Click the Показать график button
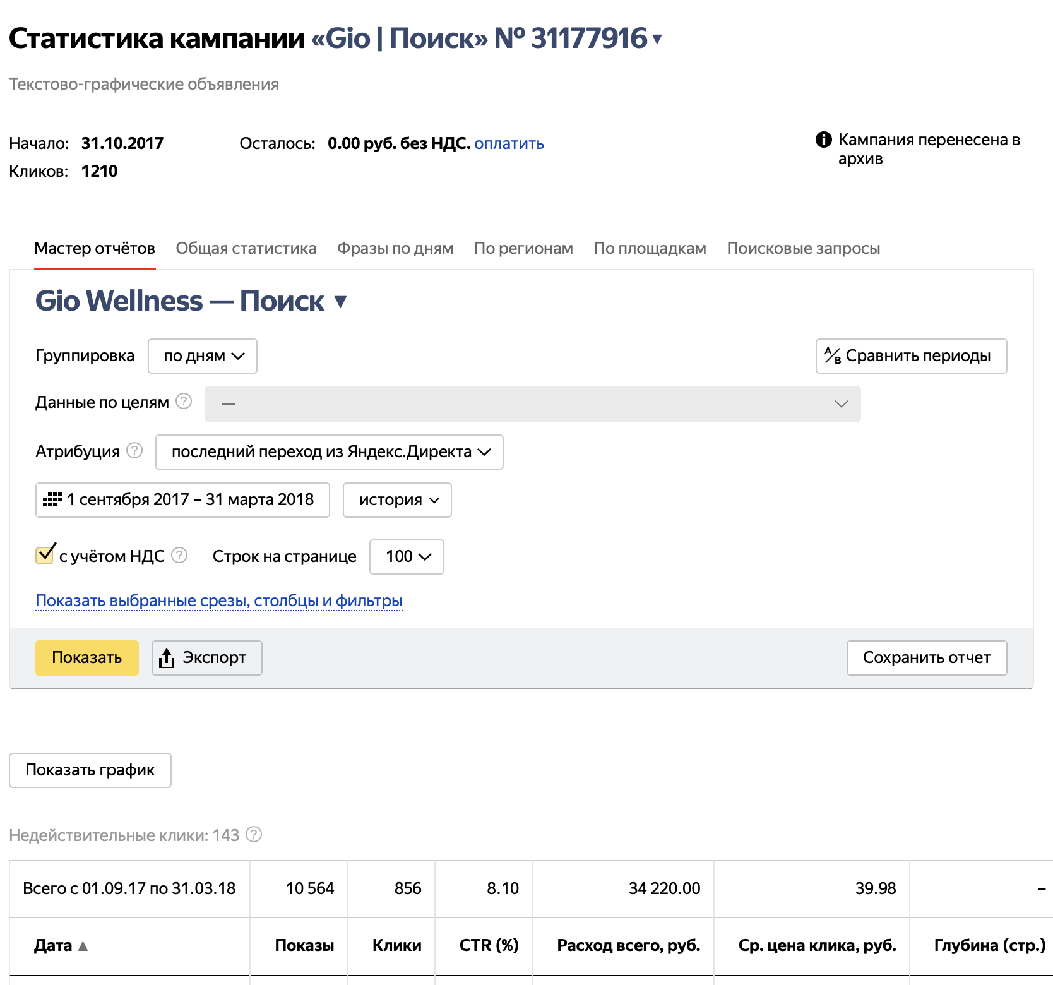 click(x=90, y=770)
